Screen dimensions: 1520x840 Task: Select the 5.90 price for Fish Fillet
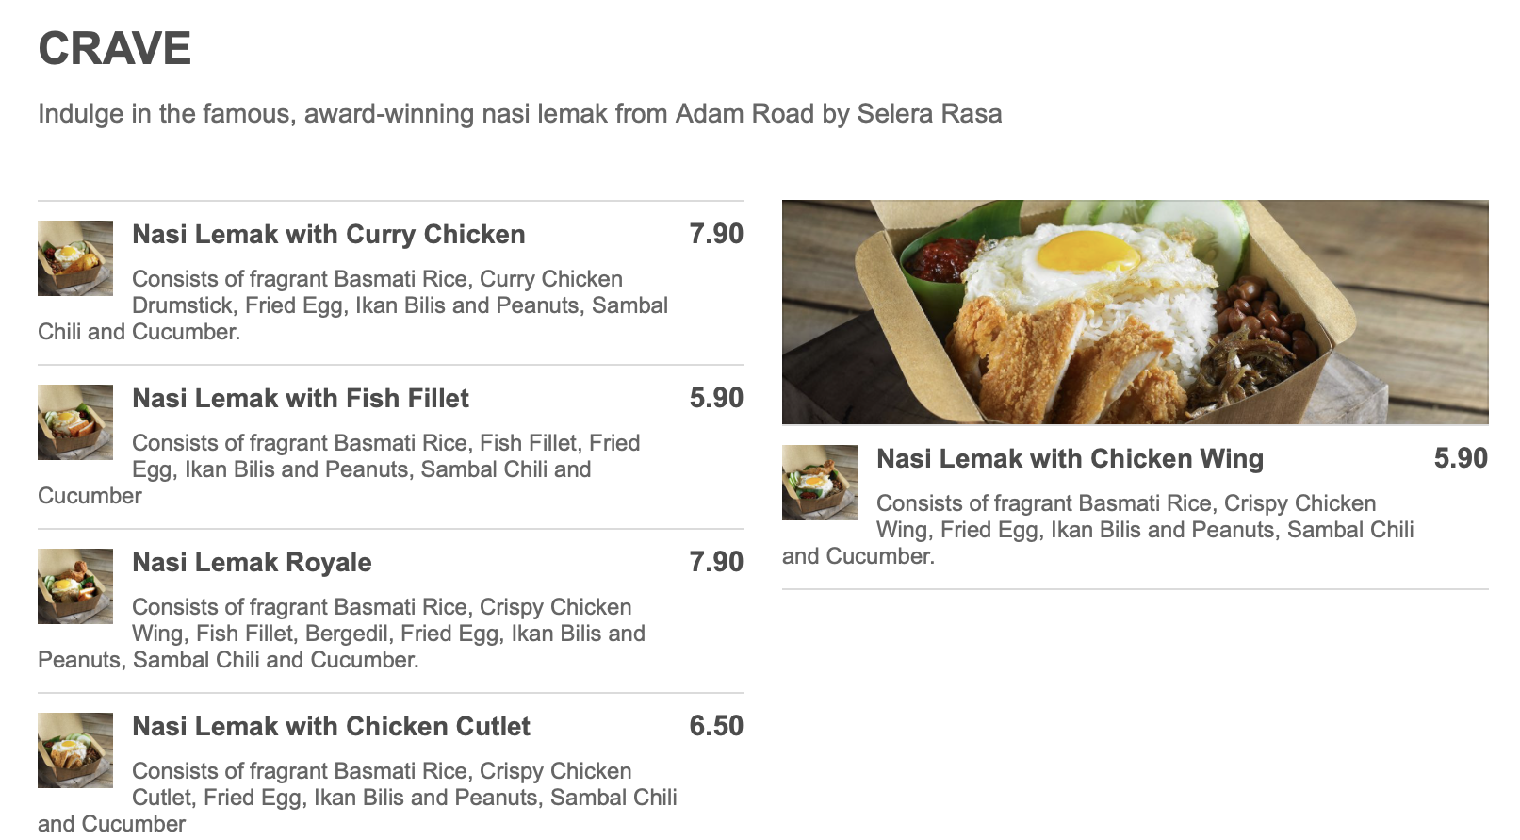tap(716, 398)
